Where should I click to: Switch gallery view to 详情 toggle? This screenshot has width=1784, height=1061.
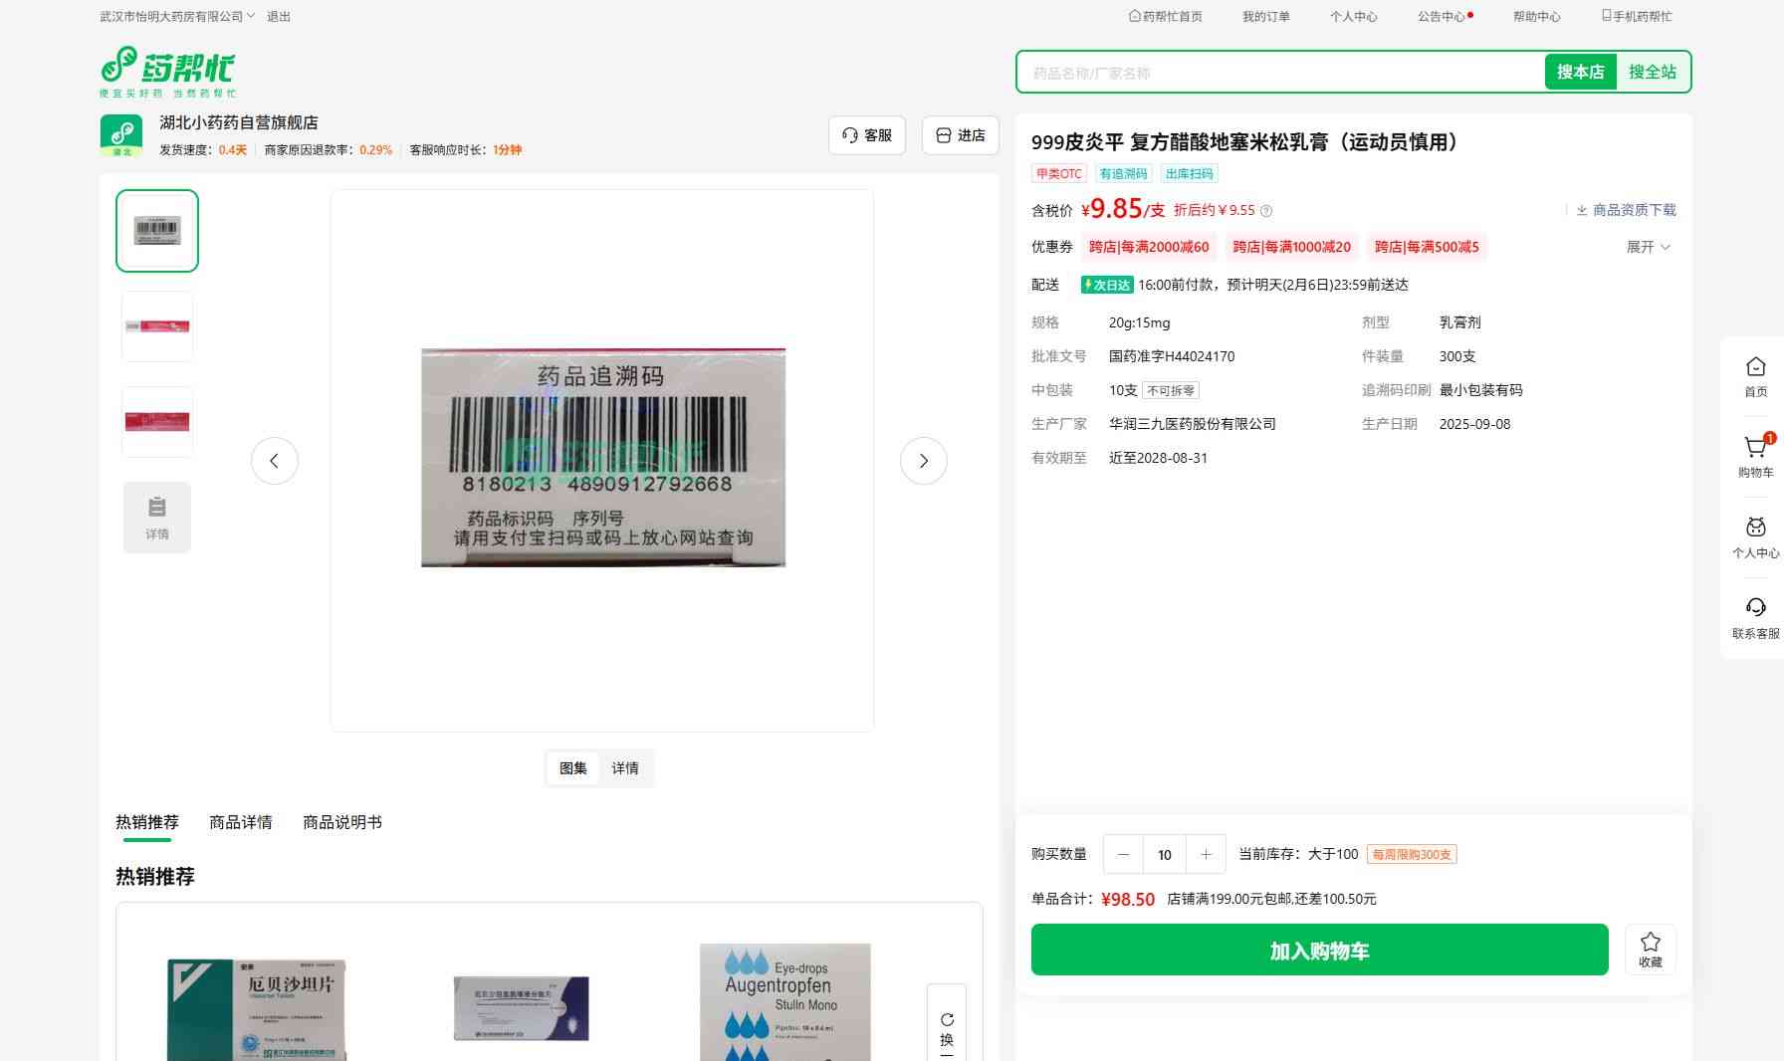pyautogui.click(x=625, y=768)
